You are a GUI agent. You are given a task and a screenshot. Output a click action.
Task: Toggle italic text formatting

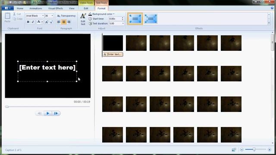pos(33,22)
